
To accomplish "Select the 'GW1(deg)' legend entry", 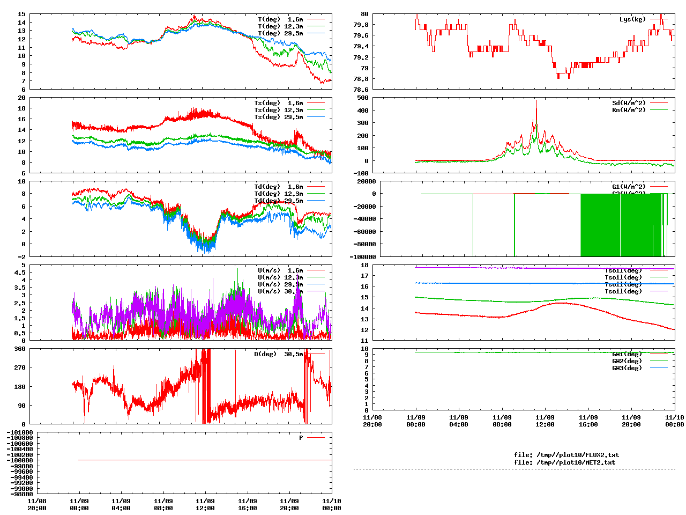I will 627,354.
